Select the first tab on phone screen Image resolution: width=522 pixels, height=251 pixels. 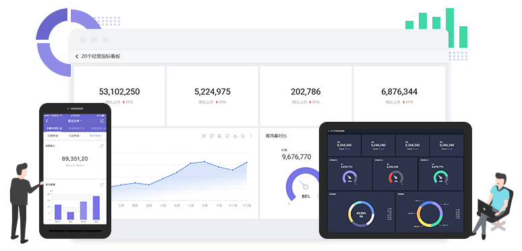pos(54,128)
